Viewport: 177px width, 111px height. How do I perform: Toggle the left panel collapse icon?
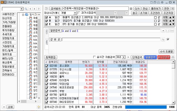[47, 9]
